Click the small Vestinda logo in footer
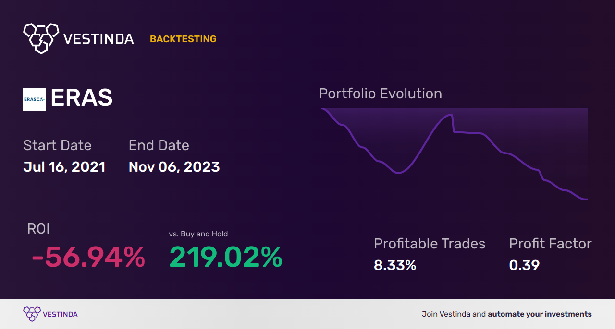This screenshot has height=329, width=615. [x=32, y=314]
